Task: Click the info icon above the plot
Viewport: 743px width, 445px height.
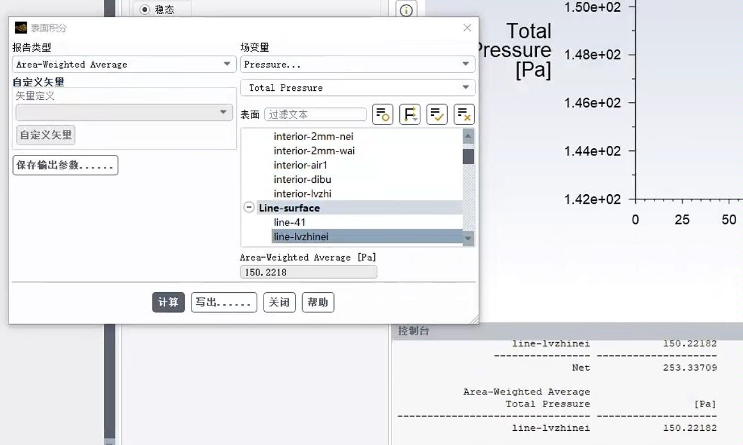Action: tap(406, 10)
